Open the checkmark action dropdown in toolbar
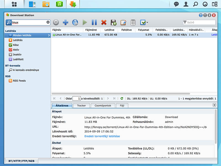221x166 pixels. pyautogui.click(x=144, y=22)
